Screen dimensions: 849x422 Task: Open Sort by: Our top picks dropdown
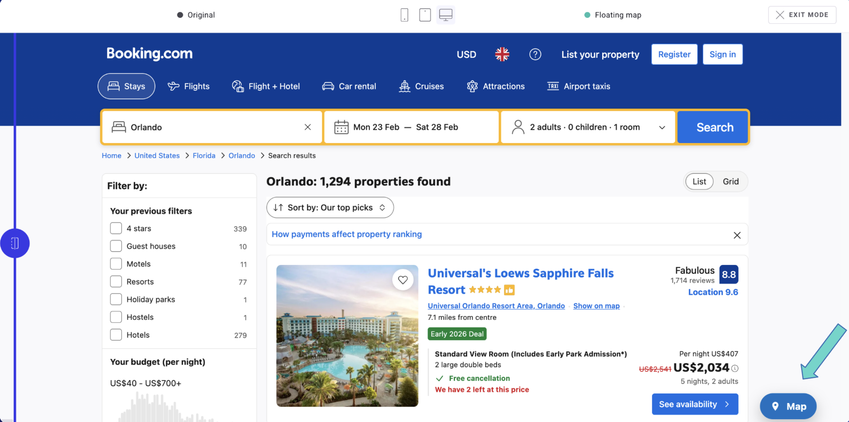pos(330,208)
